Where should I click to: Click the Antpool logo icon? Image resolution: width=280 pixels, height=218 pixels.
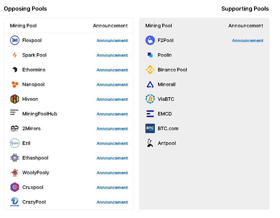tap(150, 143)
